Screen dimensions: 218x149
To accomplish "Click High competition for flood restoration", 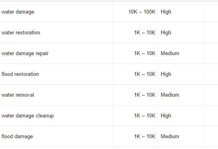I will pyautogui.click(x=166, y=74).
